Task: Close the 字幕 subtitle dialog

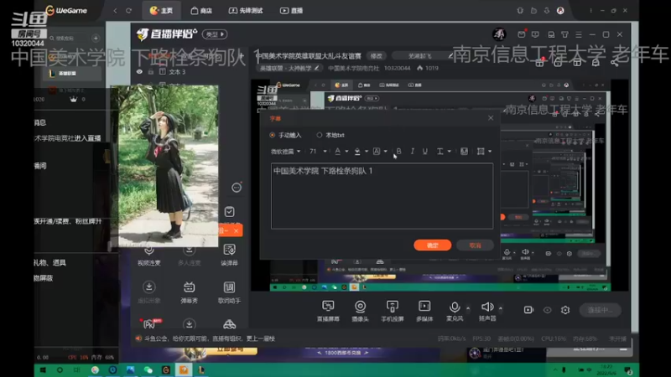Action: (491, 118)
